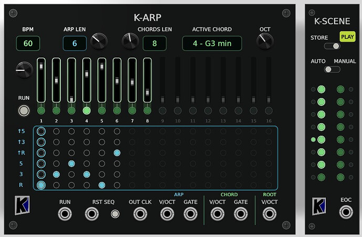
Task: Click the OUT CLK output jack
Action: [140, 214]
